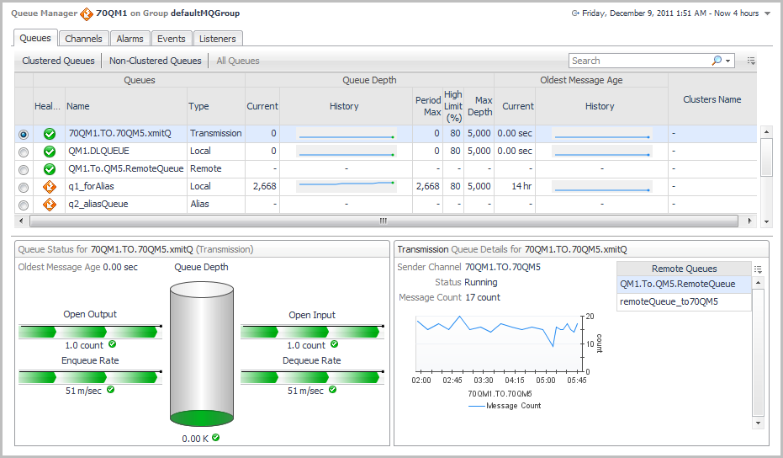The width and height of the screenshot is (783, 458).
Task: Select the QM1.DLQUEUE row radio button
Action: coord(24,152)
